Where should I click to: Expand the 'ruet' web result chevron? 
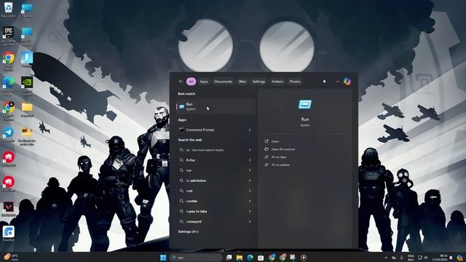coord(250,191)
